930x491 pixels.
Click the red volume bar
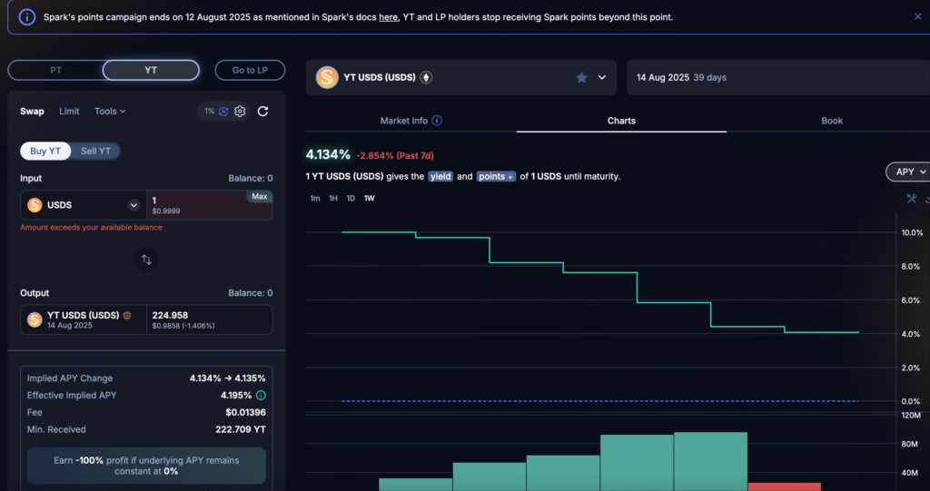click(784, 486)
